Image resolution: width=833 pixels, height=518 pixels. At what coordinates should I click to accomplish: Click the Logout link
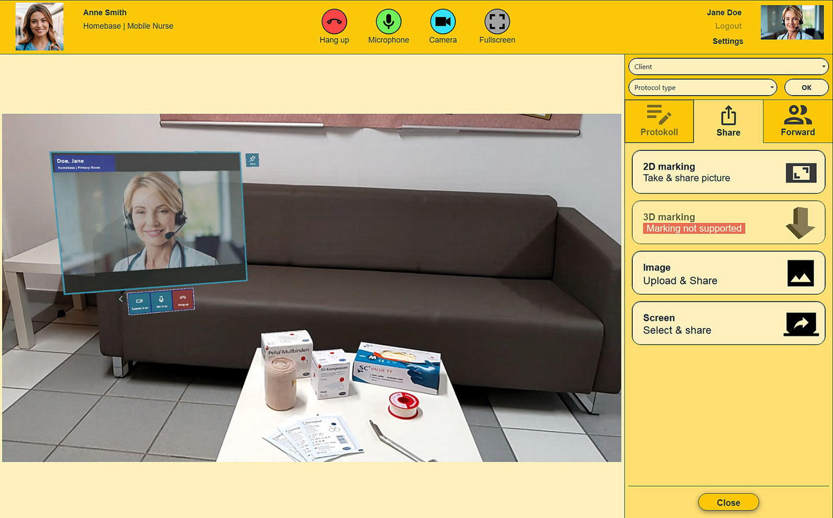(x=728, y=26)
